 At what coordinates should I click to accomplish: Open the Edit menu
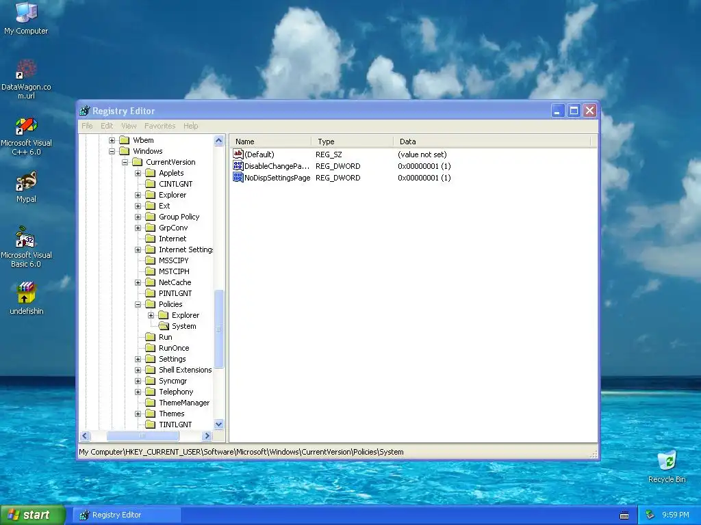pyautogui.click(x=107, y=126)
